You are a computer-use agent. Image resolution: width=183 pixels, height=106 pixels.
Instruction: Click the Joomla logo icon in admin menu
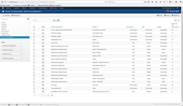pyautogui.click(x=3, y=8)
